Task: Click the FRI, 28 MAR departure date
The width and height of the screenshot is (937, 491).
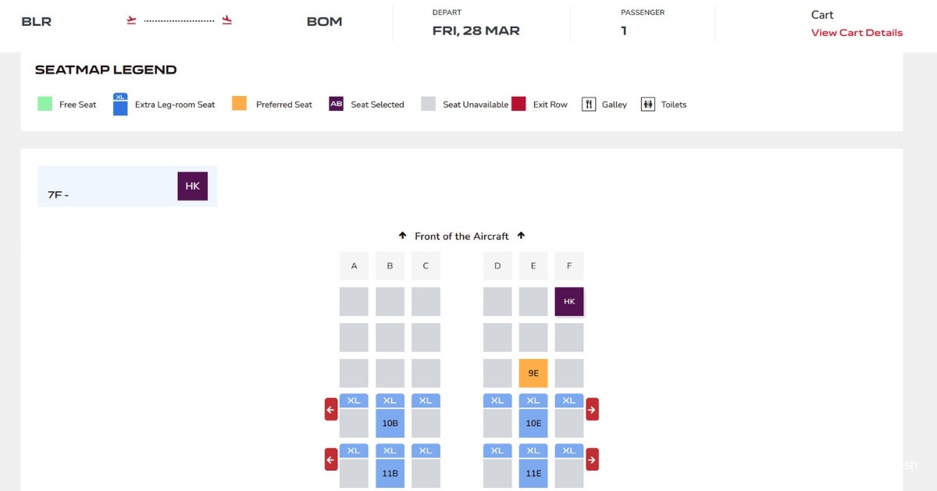Action: click(x=476, y=31)
